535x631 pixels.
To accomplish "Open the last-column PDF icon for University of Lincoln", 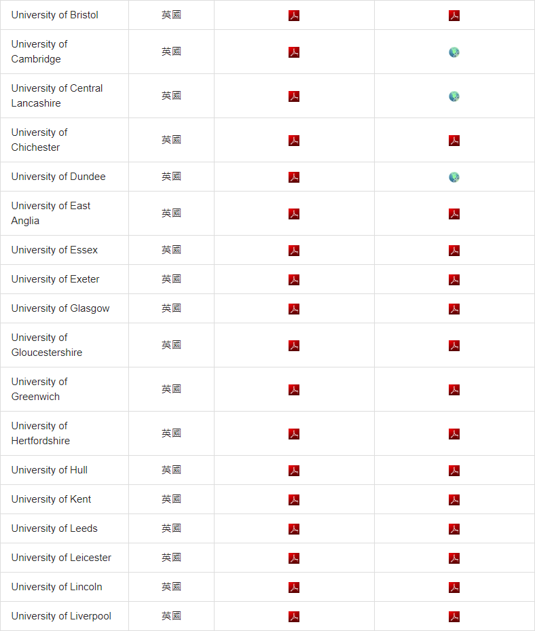I will point(454,588).
